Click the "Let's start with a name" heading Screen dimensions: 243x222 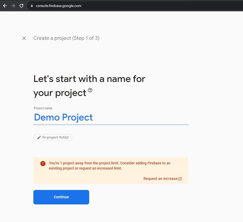coord(89,79)
